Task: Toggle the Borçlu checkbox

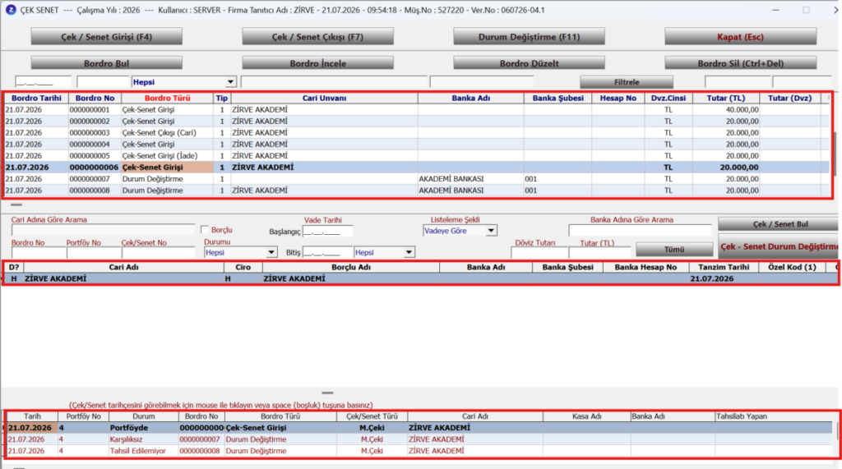Action: (x=205, y=230)
